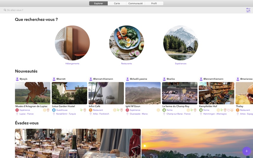Click the 'Lotus Garden Hostel' title text

[64, 106]
